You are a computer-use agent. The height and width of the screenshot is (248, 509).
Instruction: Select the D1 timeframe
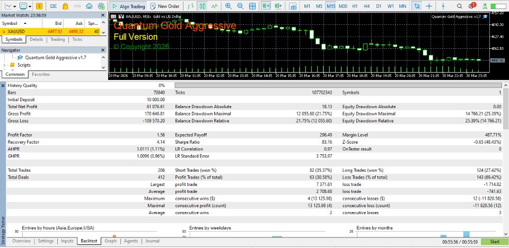point(379,6)
